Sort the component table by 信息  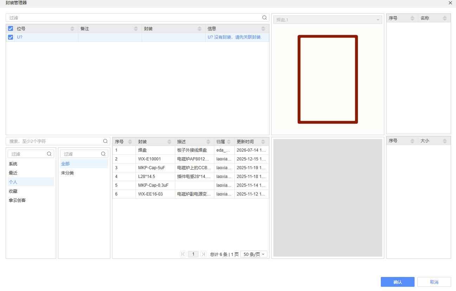click(263, 29)
